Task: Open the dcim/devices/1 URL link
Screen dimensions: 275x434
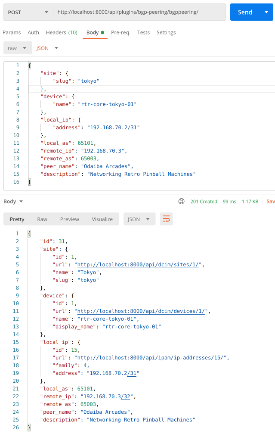Action: [141, 311]
